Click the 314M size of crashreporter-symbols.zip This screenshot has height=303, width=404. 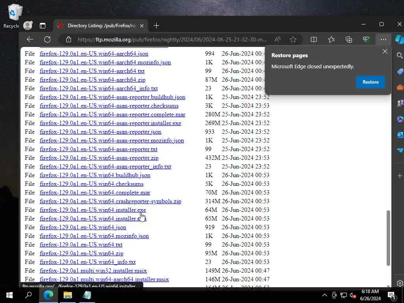(213, 201)
